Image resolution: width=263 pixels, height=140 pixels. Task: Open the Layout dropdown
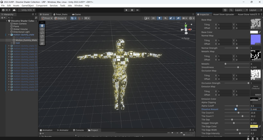255,10
